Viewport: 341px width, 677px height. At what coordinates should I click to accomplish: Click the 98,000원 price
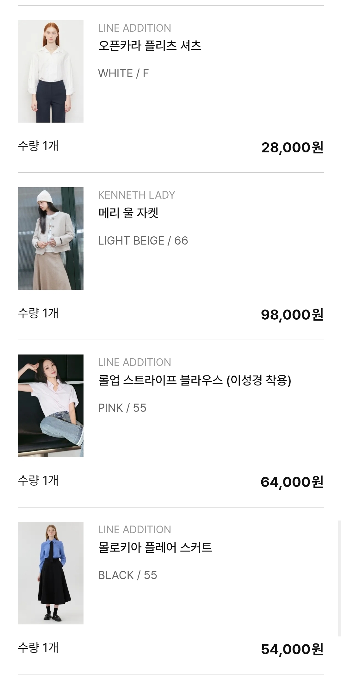(x=292, y=315)
